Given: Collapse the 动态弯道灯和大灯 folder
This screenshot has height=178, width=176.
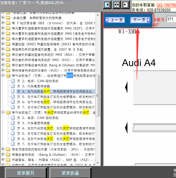Looking at the screenshot, I should coord(3,75).
